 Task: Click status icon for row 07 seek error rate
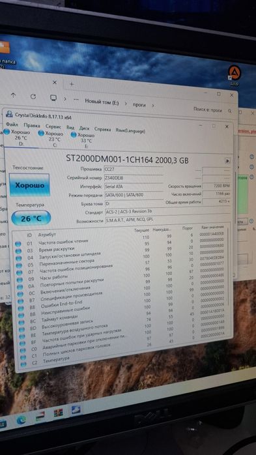pos(19,272)
